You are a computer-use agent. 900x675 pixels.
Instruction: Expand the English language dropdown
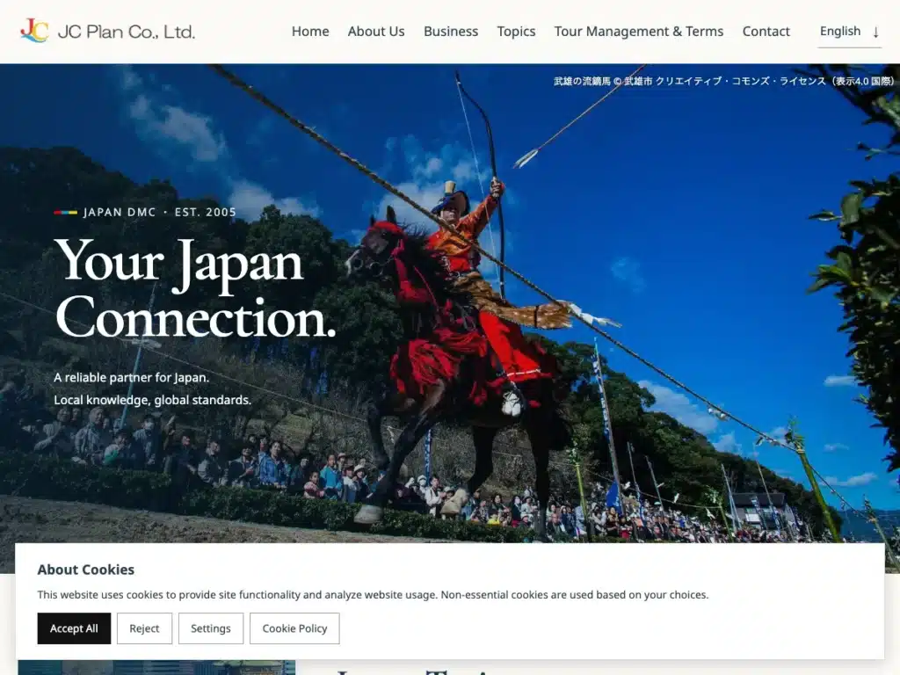[850, 32]
